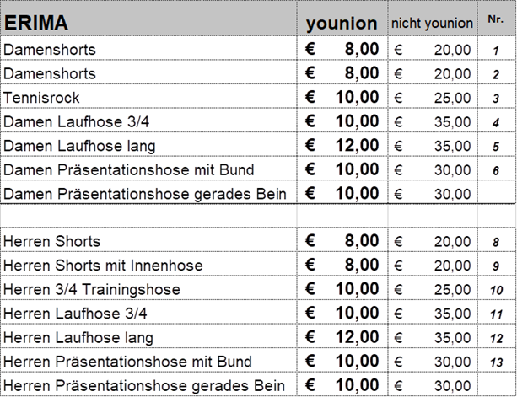The width and height of the screenshot is (517, 397).
Task: Click the 25,00 price for Tennisrock
Action: tap(433, 96)
